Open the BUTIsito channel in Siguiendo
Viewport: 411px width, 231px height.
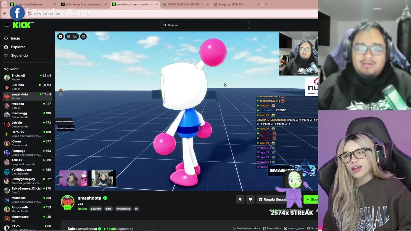(x=27, y=87)
